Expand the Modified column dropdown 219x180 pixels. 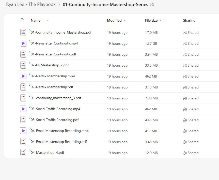pyautogui.click(x=125, y=21)
